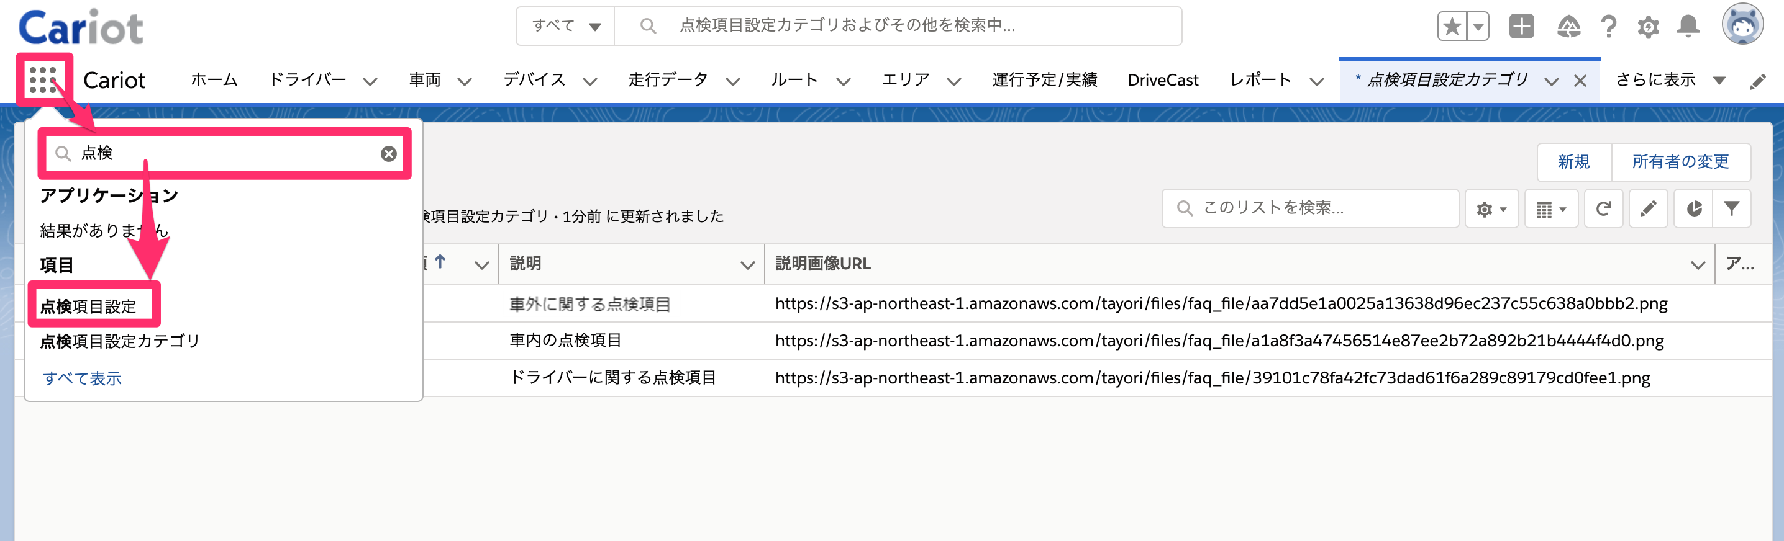Expand the 車両 tab menu
1784x541 pixels.
[x=465, y=82]
